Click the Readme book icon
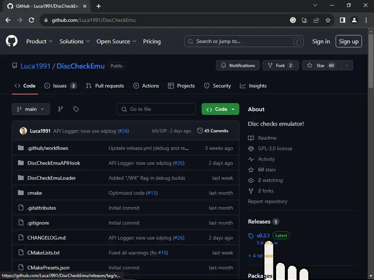 [251, 138]
